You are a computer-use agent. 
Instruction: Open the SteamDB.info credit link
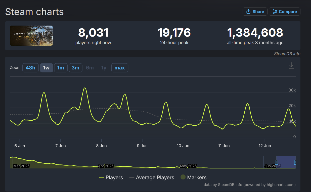coord(287,54)
